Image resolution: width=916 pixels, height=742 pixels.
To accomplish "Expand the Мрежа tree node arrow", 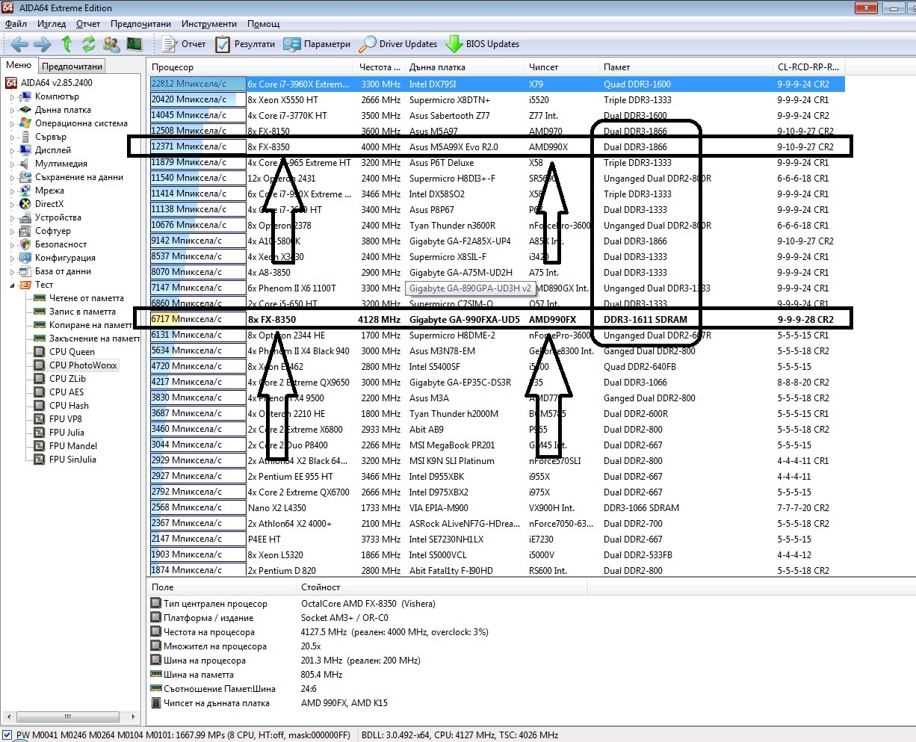I will click(x=12, y=191).
